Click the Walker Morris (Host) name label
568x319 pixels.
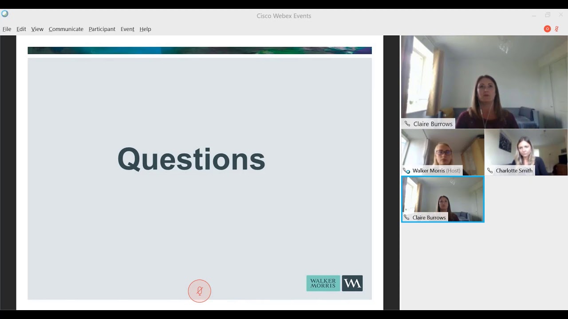pos(436,171)
